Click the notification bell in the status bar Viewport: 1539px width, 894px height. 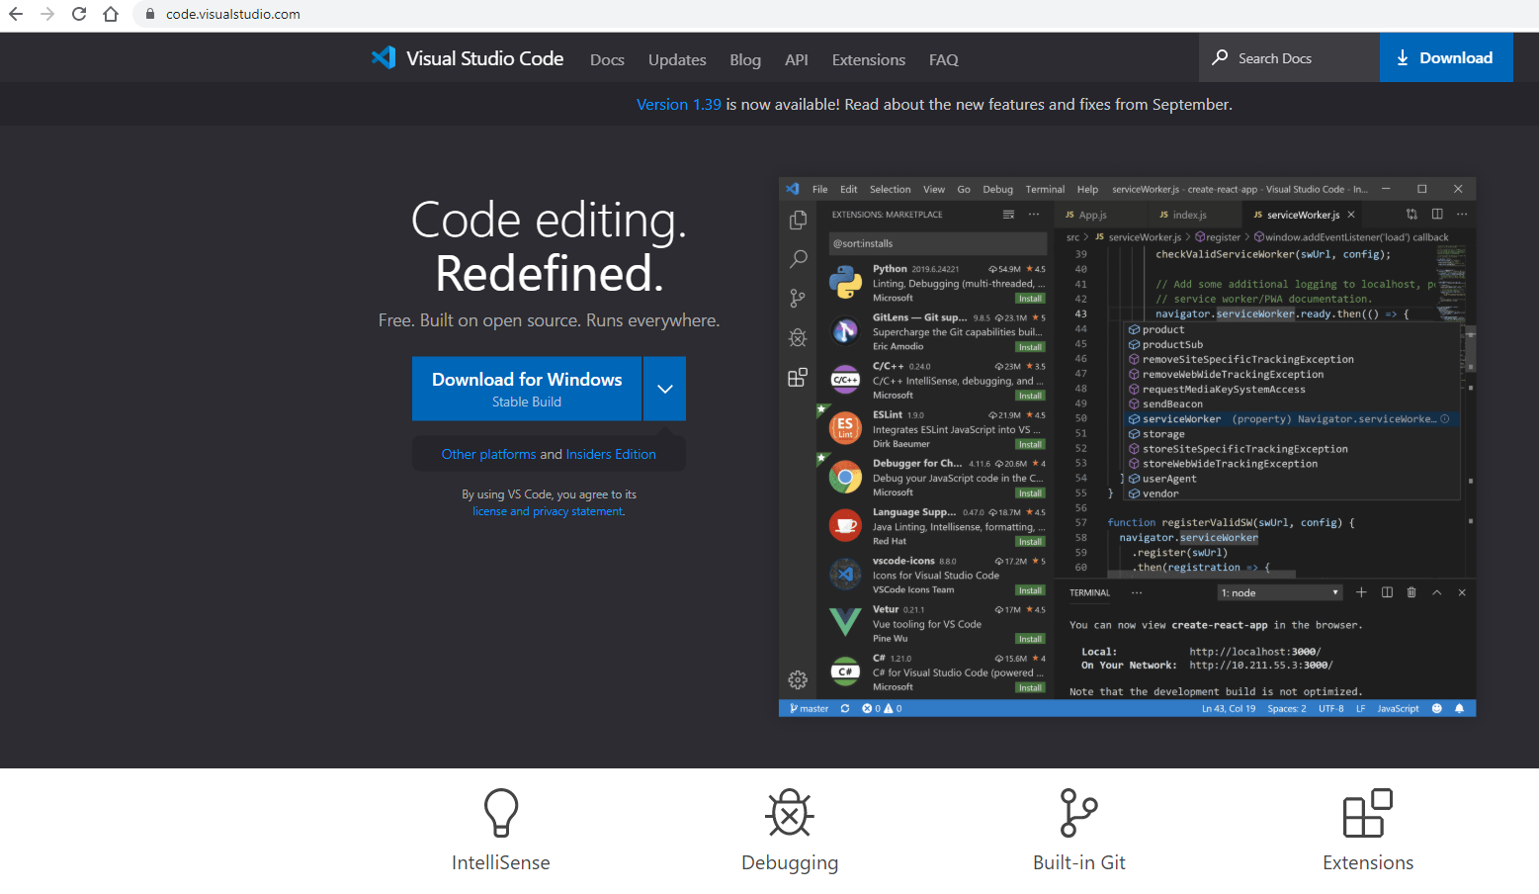pos(1459,708)
